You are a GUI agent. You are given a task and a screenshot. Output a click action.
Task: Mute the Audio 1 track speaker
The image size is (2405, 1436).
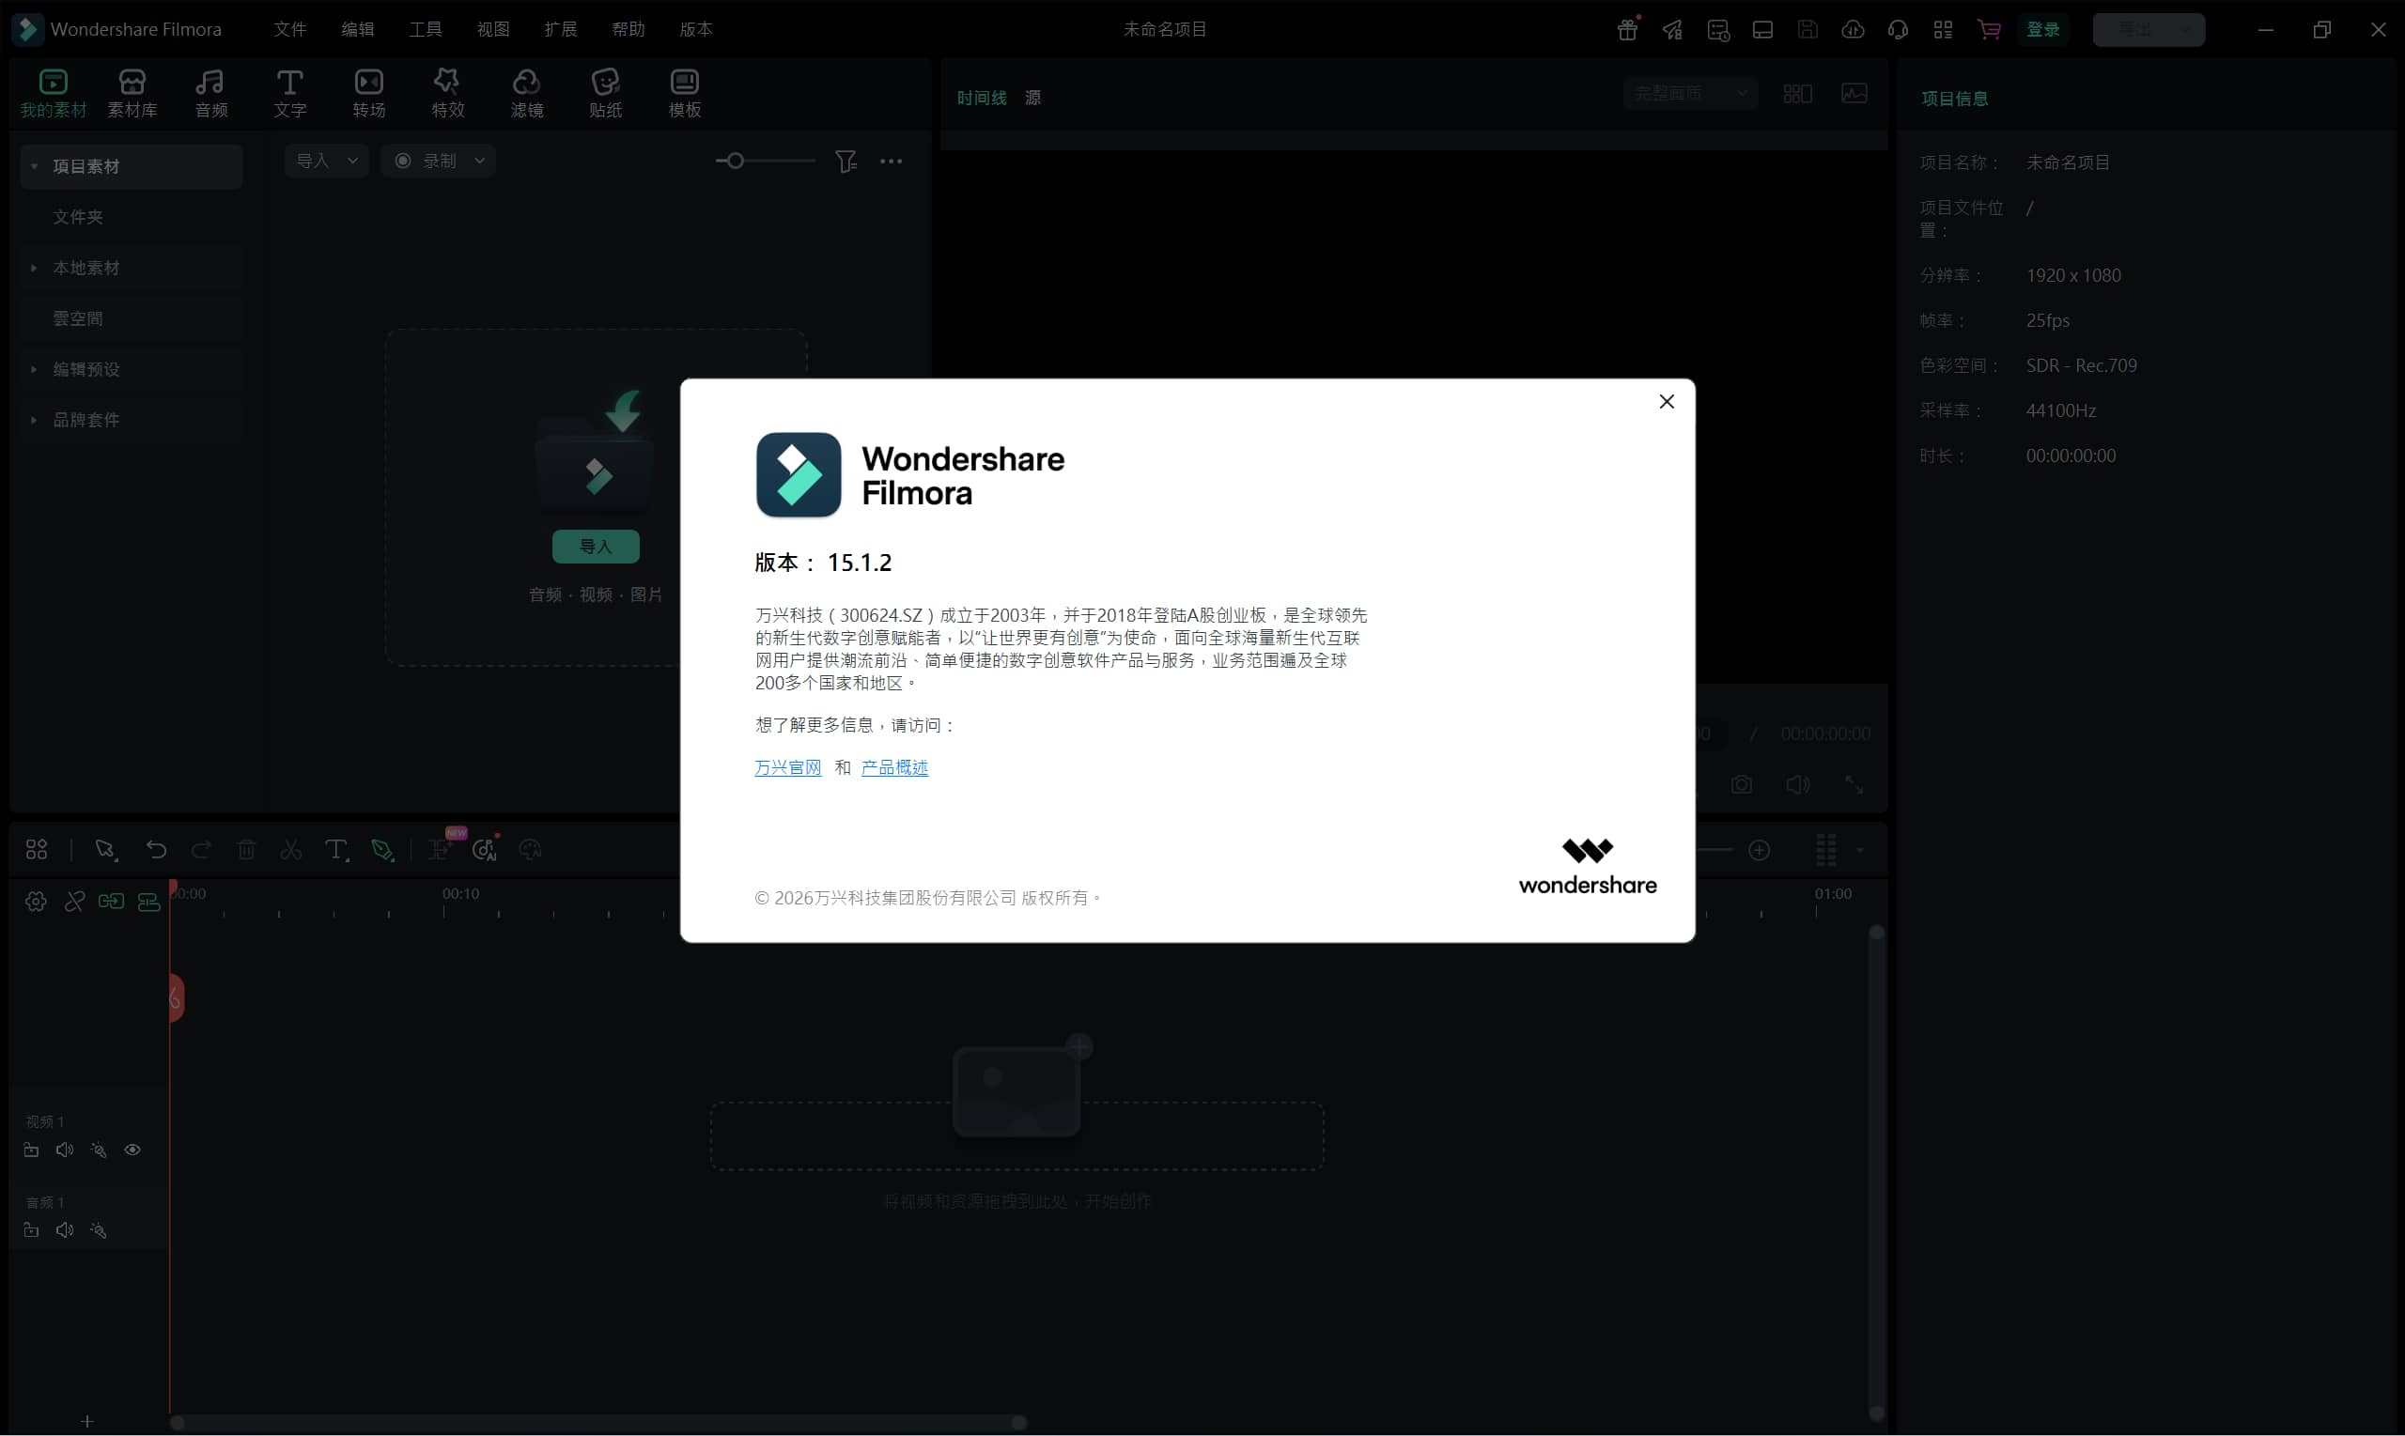[x=65, y=1230]
